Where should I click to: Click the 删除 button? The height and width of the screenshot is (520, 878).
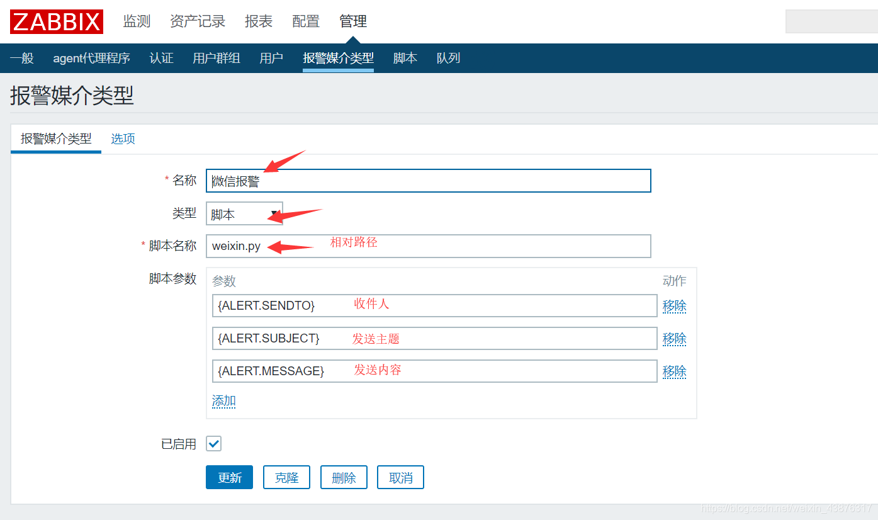coord(344,478)
